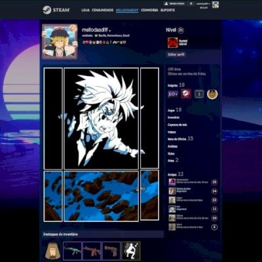Click the small account avatar in header
Image resolution: width=262 pixels, height=262 pixels.
coord(215,5)
